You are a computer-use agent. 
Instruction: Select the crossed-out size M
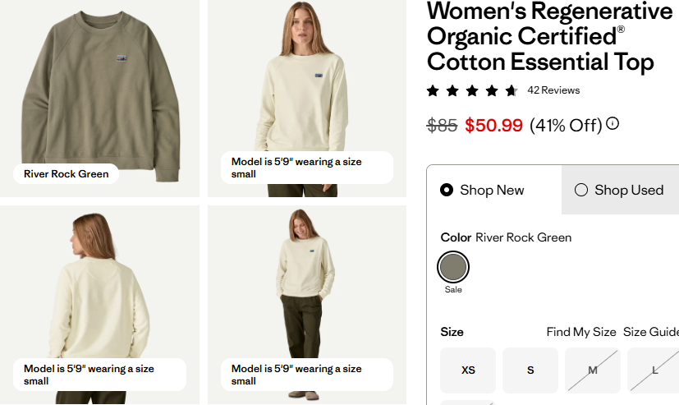[593, 370]
